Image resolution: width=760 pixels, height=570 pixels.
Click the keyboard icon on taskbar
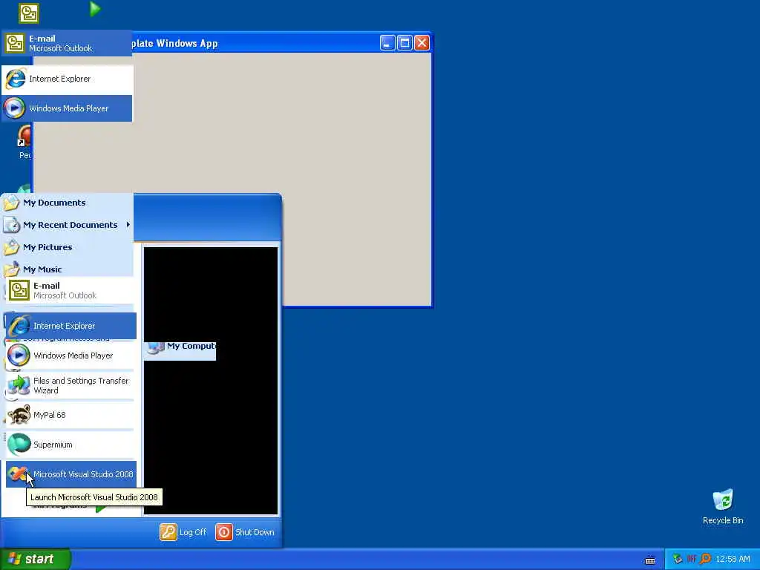click(650, 560)
